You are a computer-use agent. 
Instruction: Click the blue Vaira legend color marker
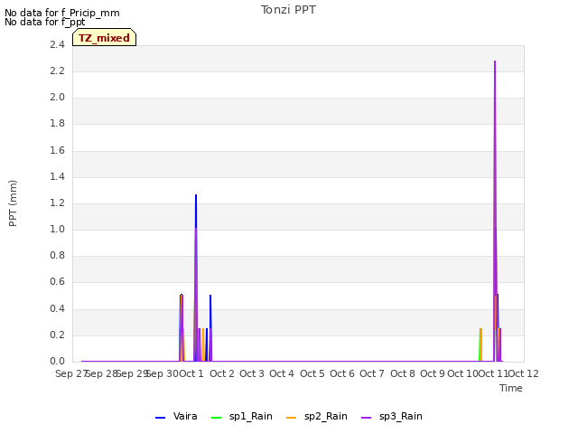(x=161, y=418)
